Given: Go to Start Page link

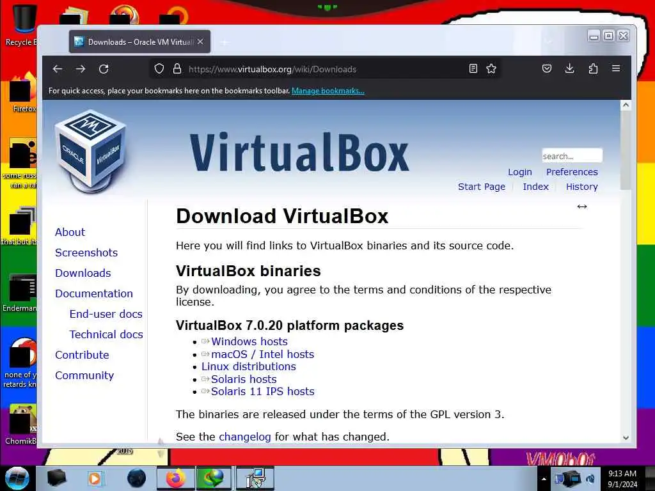Looking at the screenshot, I should (x=481, y=187).
